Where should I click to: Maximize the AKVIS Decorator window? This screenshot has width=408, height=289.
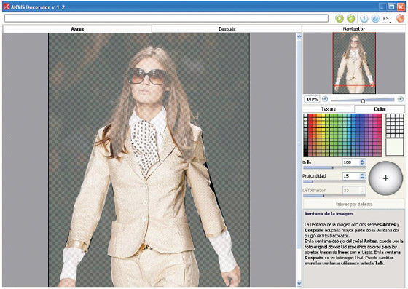pyautogui.click(x=391, y=7)
